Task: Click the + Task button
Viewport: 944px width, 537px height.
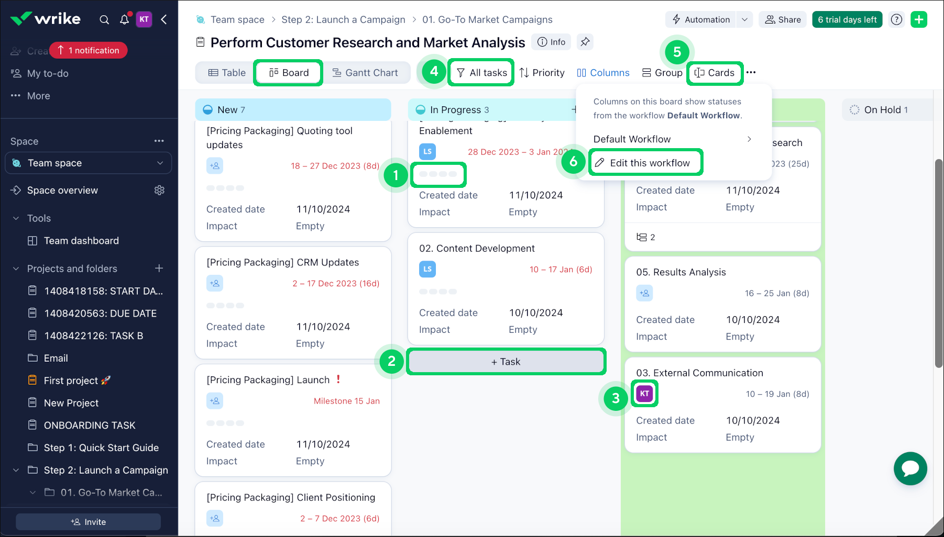Action: point(506,362)
